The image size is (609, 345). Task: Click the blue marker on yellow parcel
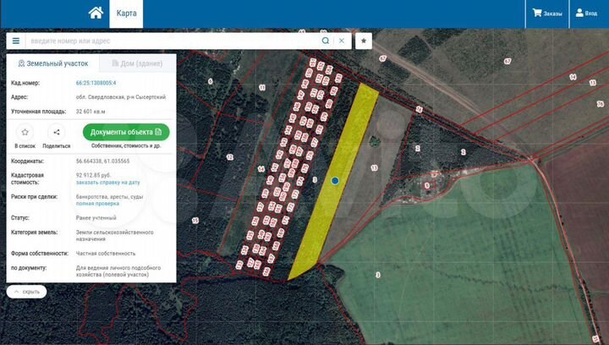click(x=335, y=181)
